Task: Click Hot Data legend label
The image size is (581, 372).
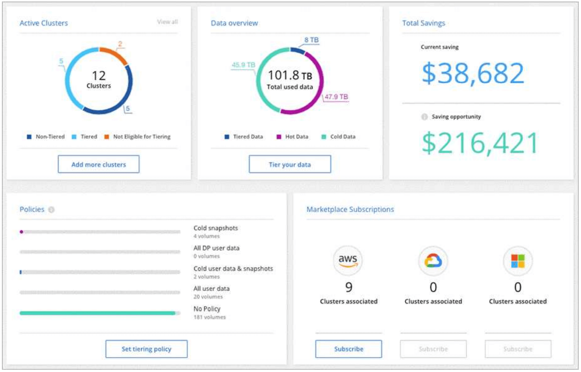Action: (297, 137)
